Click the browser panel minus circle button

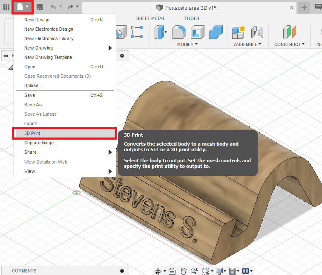pyautogui.click(x=122, y=56)
